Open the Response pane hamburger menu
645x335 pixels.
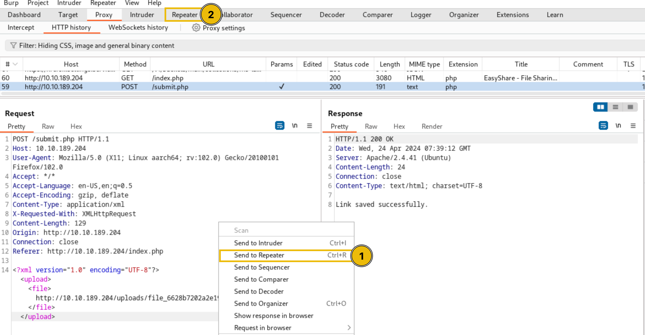[633, 126]
